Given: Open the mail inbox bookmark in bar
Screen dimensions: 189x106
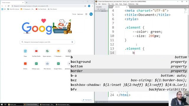Looking at the screenshot, I should 27,9.
